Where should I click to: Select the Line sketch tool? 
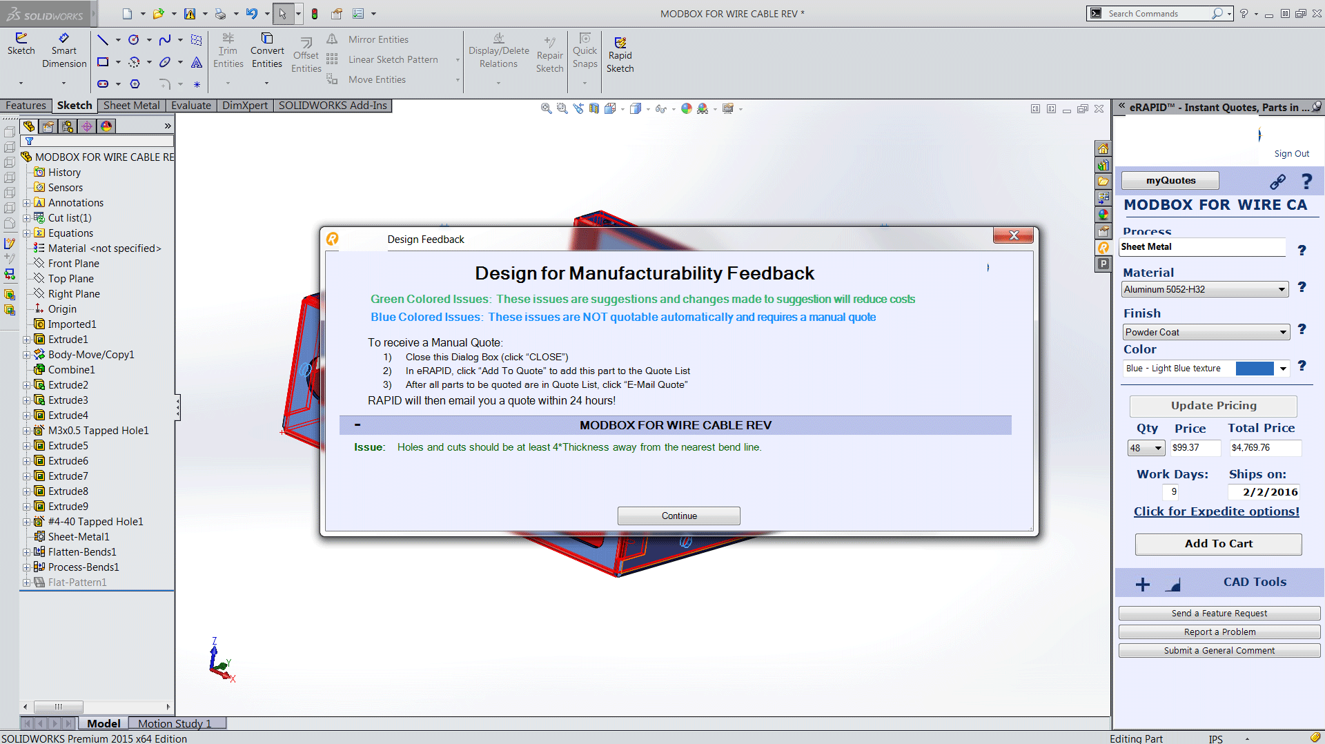click(x=103, y=40)
